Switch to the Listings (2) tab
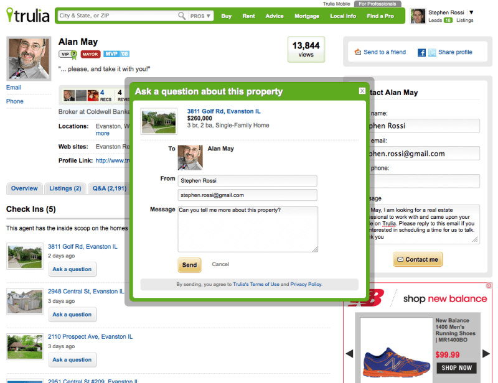Image resolution: width=498 pixels, height=383 pixels. (x=65, y=188)
